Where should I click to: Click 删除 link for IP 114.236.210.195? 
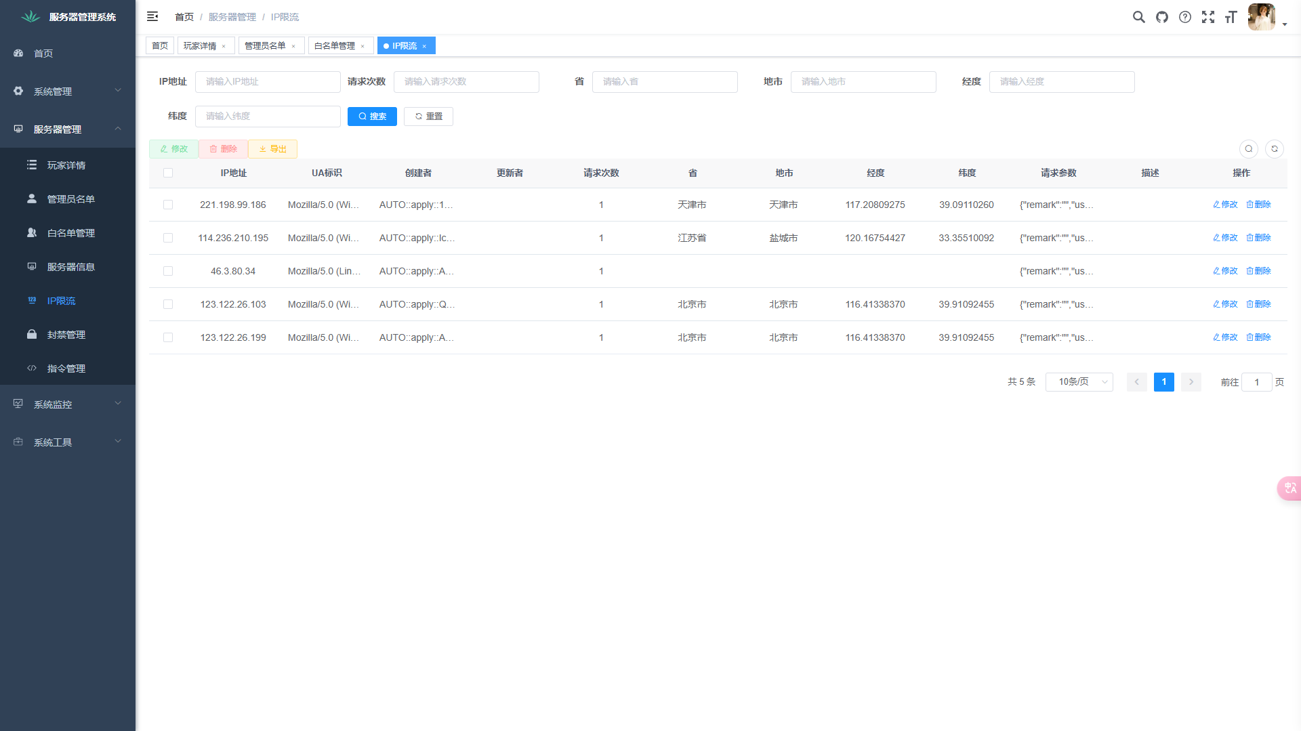pyautogui.click(x=1259, y=238)
